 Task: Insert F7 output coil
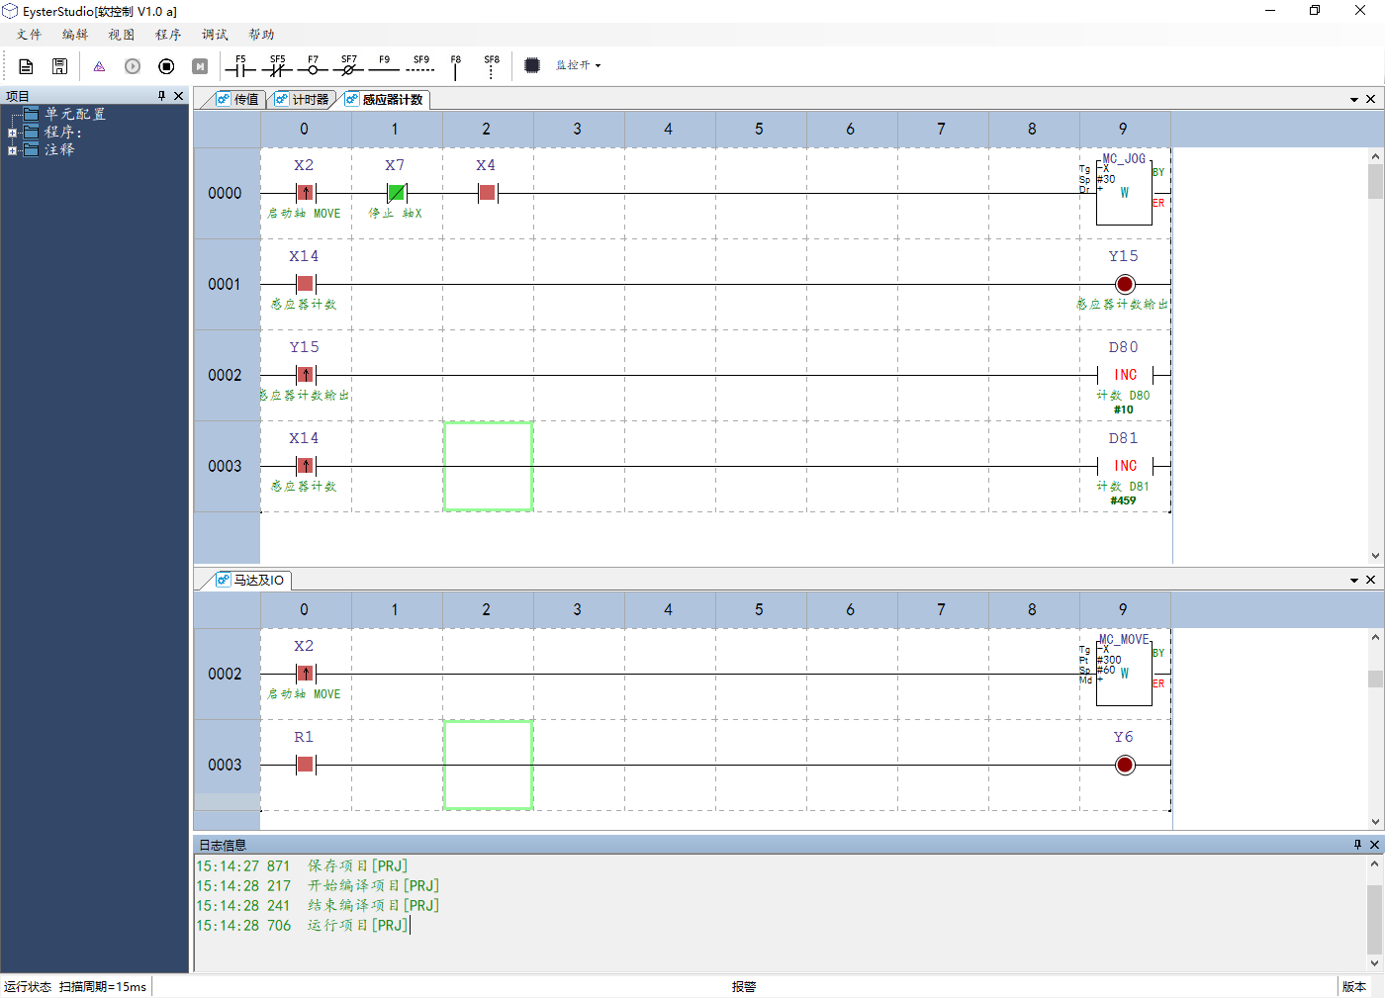(313, 66)
